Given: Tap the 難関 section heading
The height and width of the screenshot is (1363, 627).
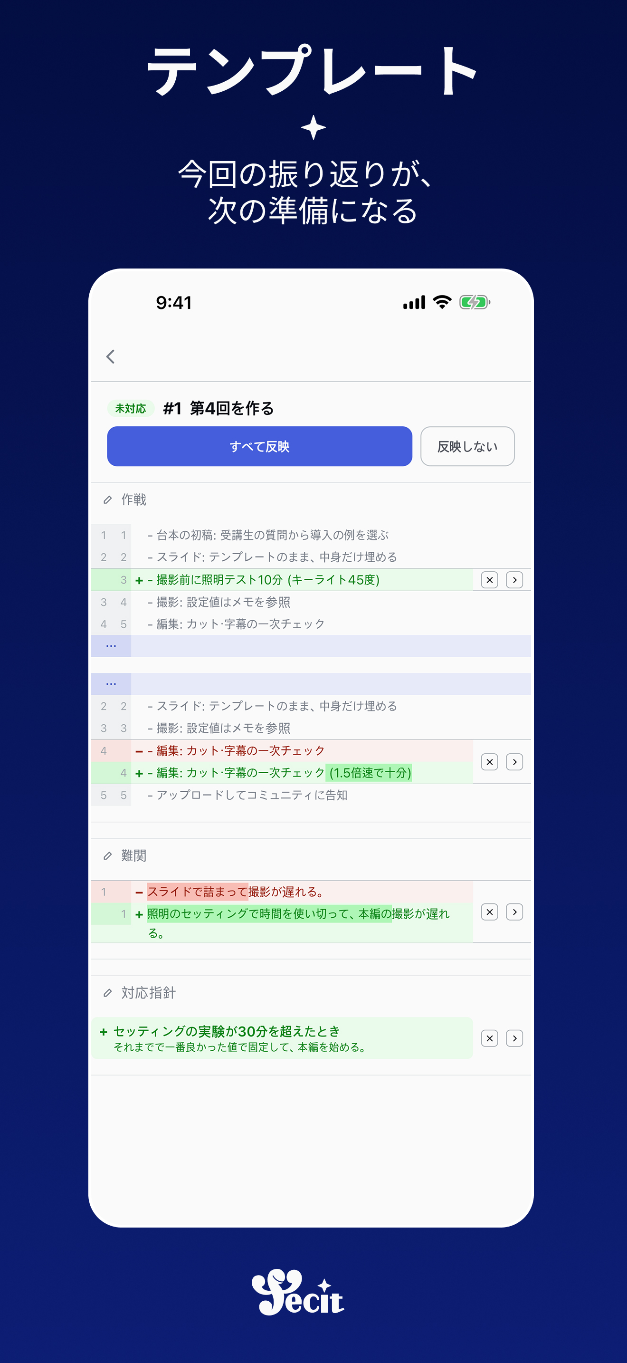Looking at the screenshot, I should pos(134,855).
